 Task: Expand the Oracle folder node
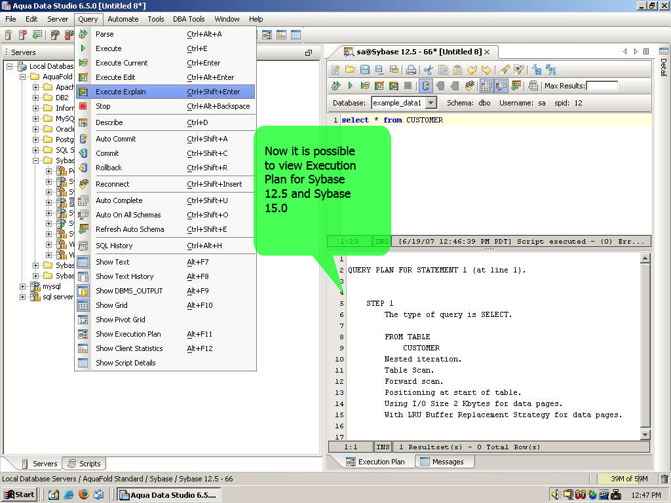[x=36, y=129]
